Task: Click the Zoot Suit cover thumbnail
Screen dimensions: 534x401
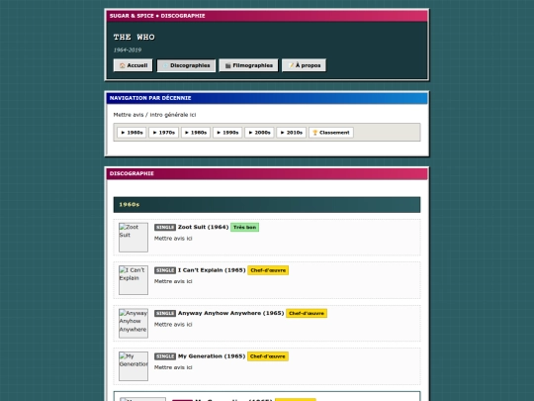Action: pyautogui.click(x=133, y=238)
